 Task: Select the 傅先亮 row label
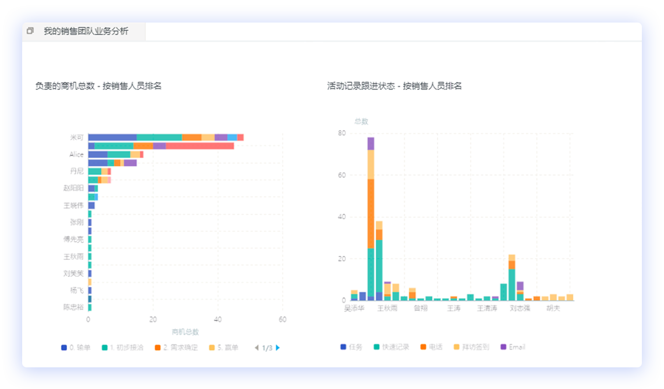pos(73,239)
